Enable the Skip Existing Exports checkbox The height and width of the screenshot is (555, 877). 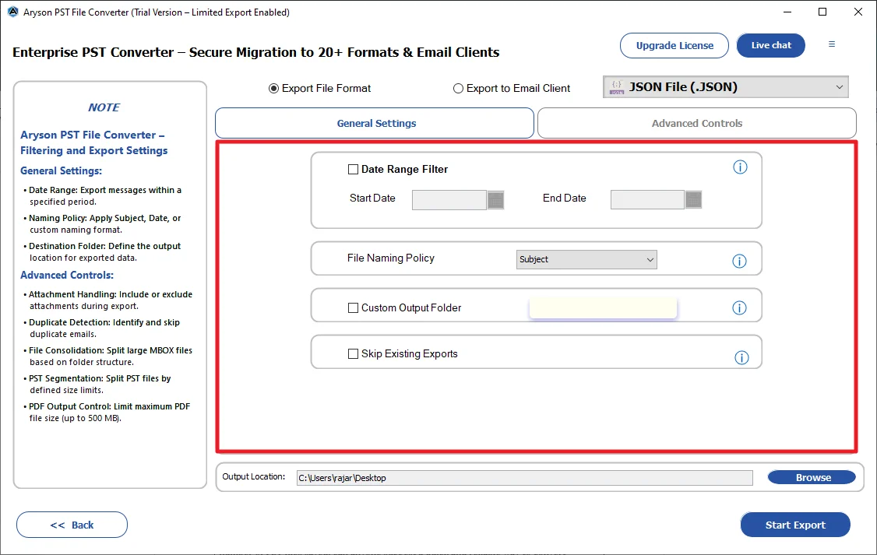(353, 354)
